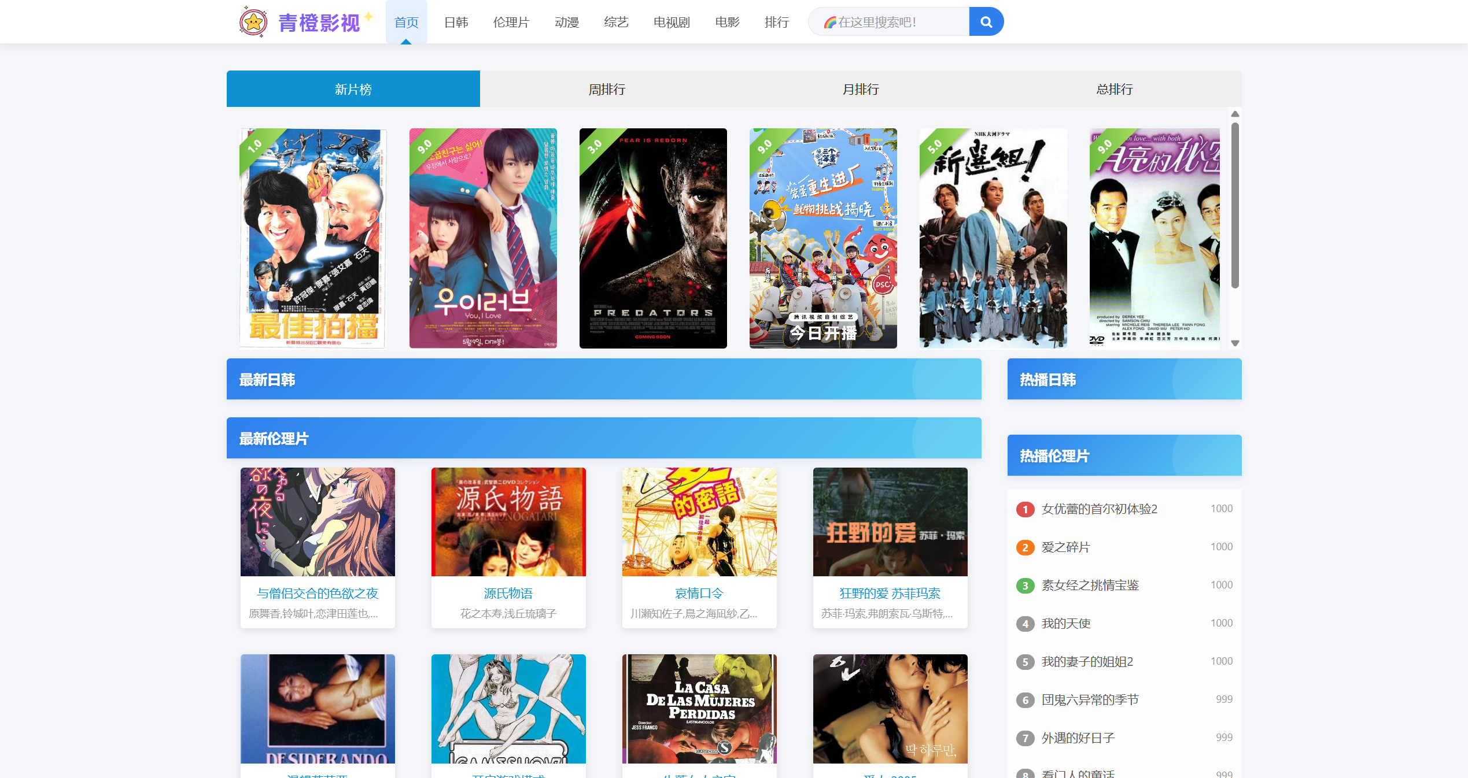The image size is (1468, 778).
Task: Click rank 3 green badge in hot list
Action: click(x=1025, y=586)
